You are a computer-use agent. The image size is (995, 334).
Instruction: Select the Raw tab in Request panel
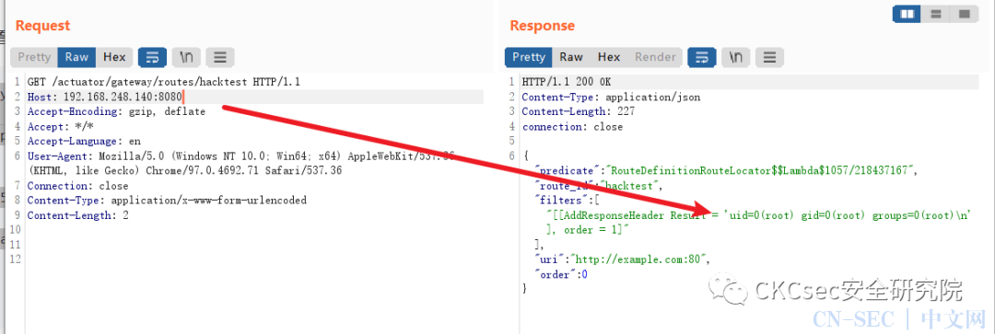click(76, 57)
